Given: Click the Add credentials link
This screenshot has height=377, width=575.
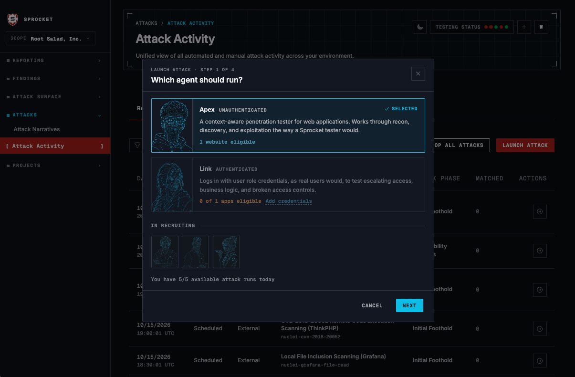Looking at the screenshot, I should [289, 201].
